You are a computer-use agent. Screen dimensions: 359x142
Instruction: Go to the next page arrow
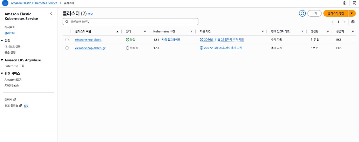click(344, 22)
